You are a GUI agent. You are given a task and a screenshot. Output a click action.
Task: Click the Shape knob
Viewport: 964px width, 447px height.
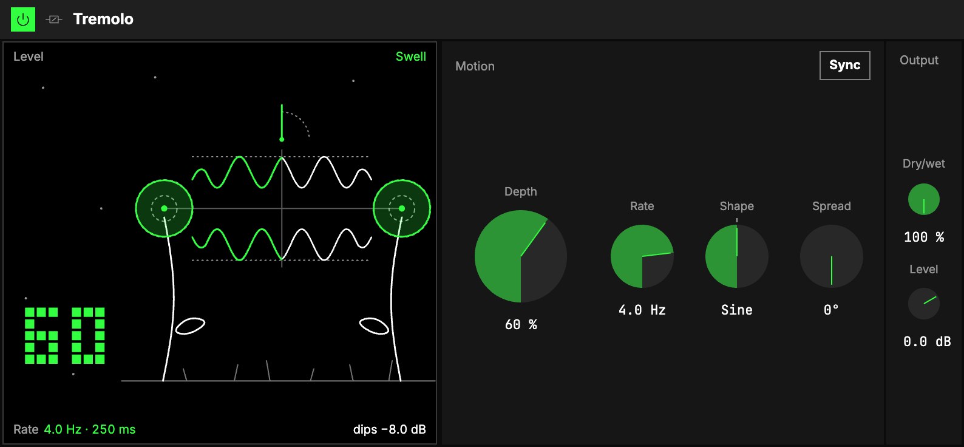coord(737,256)
